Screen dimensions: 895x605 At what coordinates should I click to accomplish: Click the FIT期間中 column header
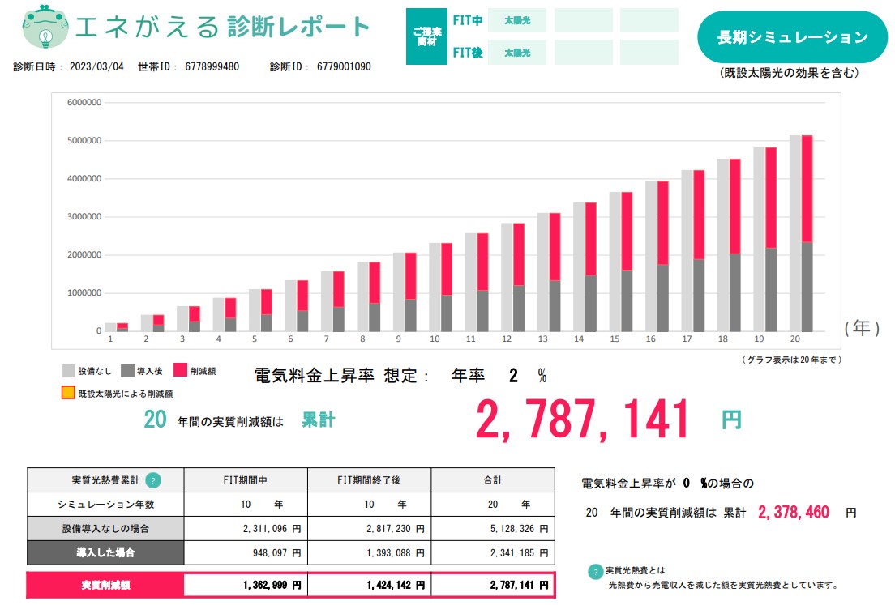click(246, 480)
